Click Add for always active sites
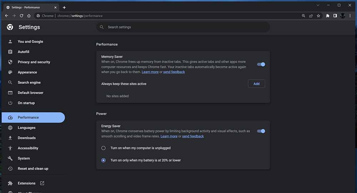The image size is (357, 193). coord(256,84)
